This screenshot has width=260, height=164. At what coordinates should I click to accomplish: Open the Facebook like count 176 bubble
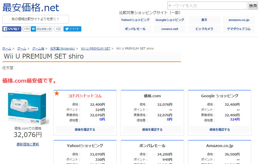pyautogui.click(x=26, y=29)
